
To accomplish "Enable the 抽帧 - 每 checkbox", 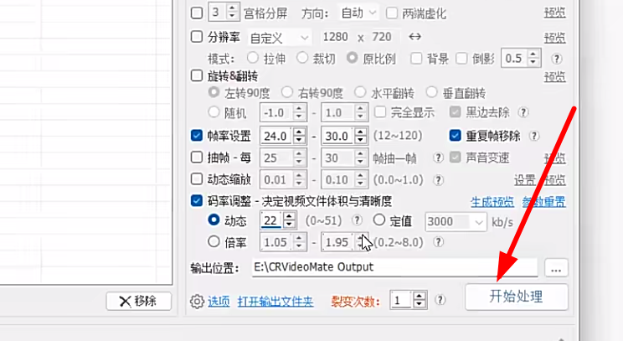I will click(x=197, y=158).
